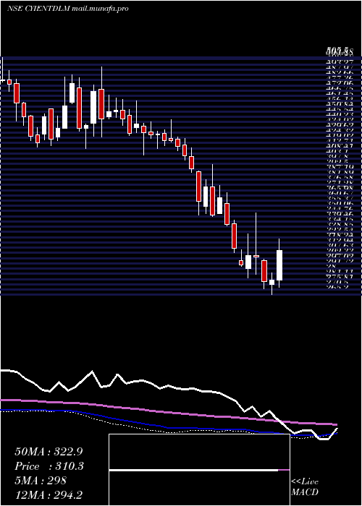Viewport: 362px width, 506px height.
Task: Click the last white candlestick on the chart
Action: [x=279, y=265]
